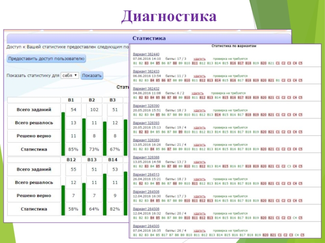Click the 'Показать' button
325x243 pixels.
click(92, 75)
